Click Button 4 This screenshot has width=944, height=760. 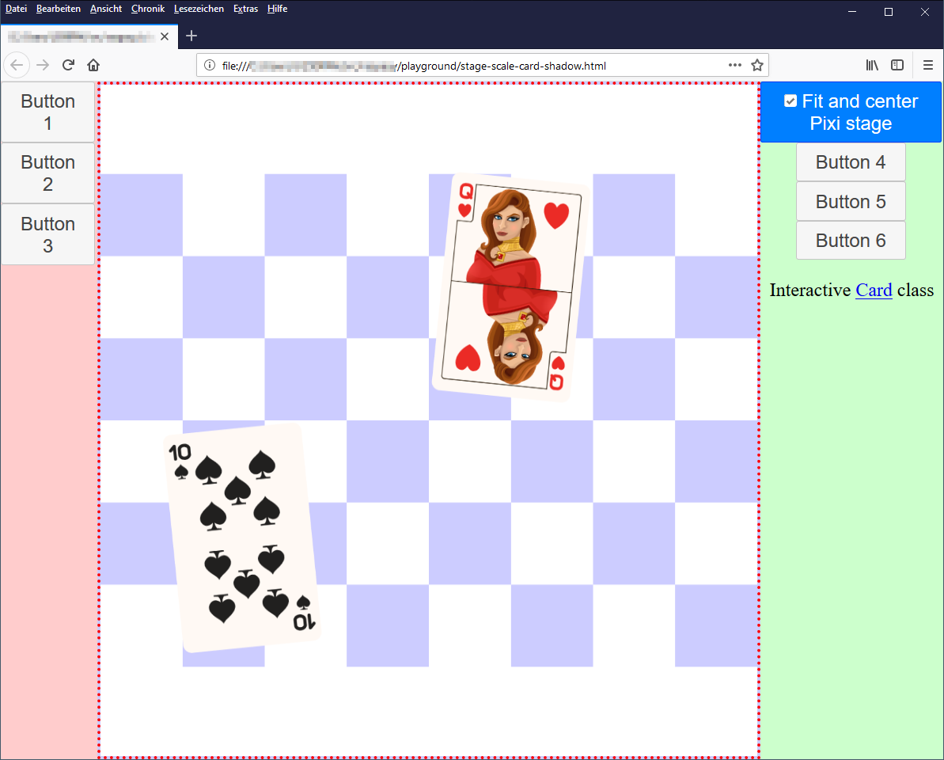pyautogui.click(x=851, y=162)
